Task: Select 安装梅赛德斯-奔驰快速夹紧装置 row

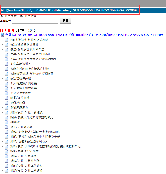Action: (x=32, y=74)
